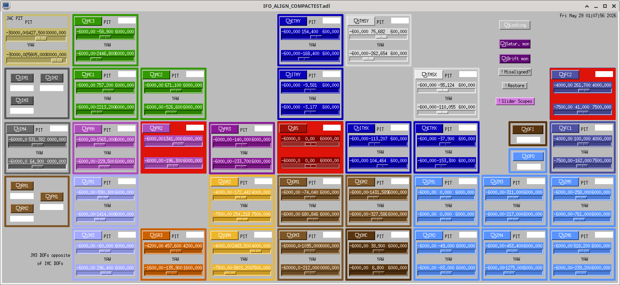Click the white field under OFI button

click(x=528, y=140)
